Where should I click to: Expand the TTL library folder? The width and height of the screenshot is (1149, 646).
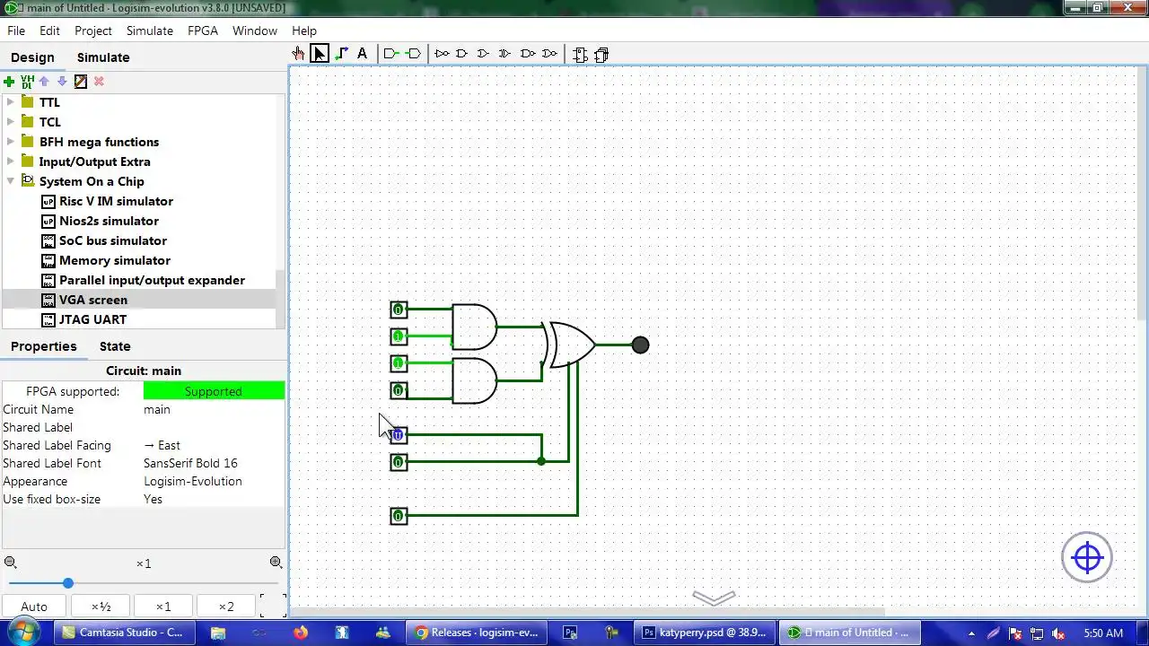tap(11, 102)
